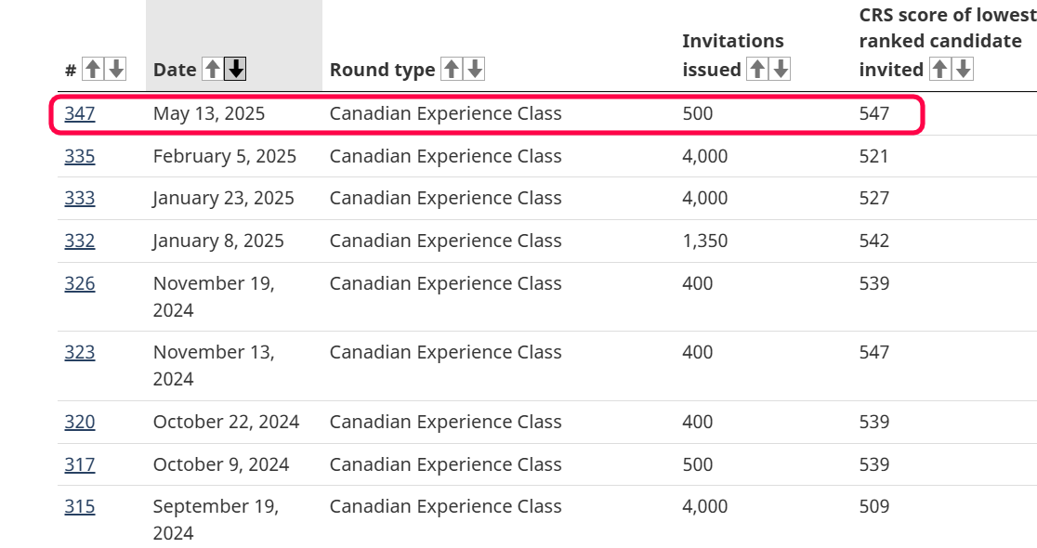The height and width of the screenshot is (548, 1037).
Task: Open draw round 315 link
Action: [79, 506]
